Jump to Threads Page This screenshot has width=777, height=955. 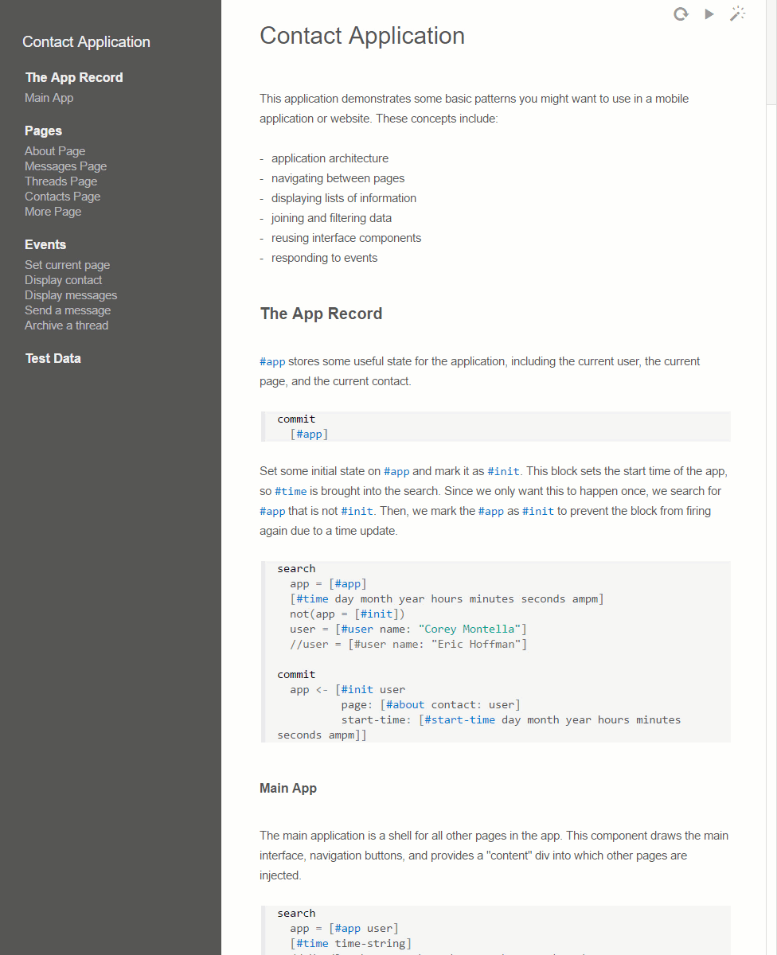tap(61, 181)
